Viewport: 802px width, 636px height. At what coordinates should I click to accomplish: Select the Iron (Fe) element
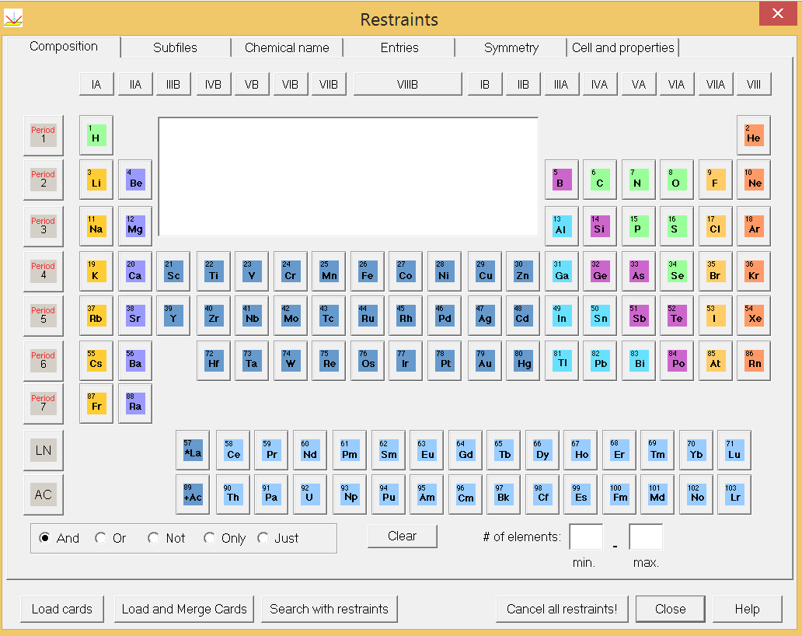pos(367,271)
